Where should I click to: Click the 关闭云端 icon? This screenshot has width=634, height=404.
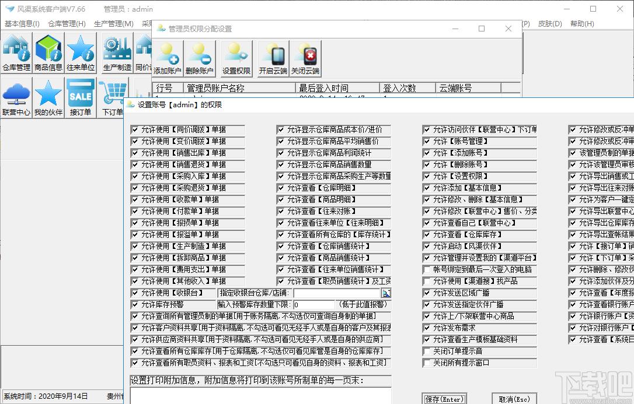305,58
